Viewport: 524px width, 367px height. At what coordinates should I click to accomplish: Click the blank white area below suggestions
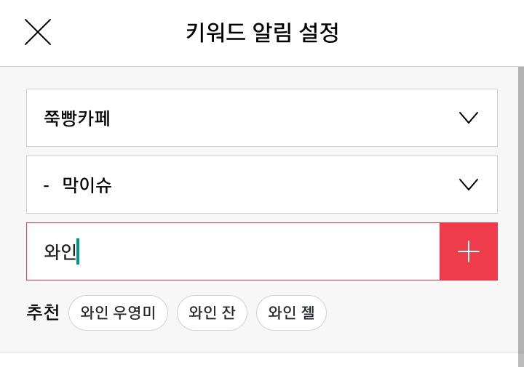262,360
